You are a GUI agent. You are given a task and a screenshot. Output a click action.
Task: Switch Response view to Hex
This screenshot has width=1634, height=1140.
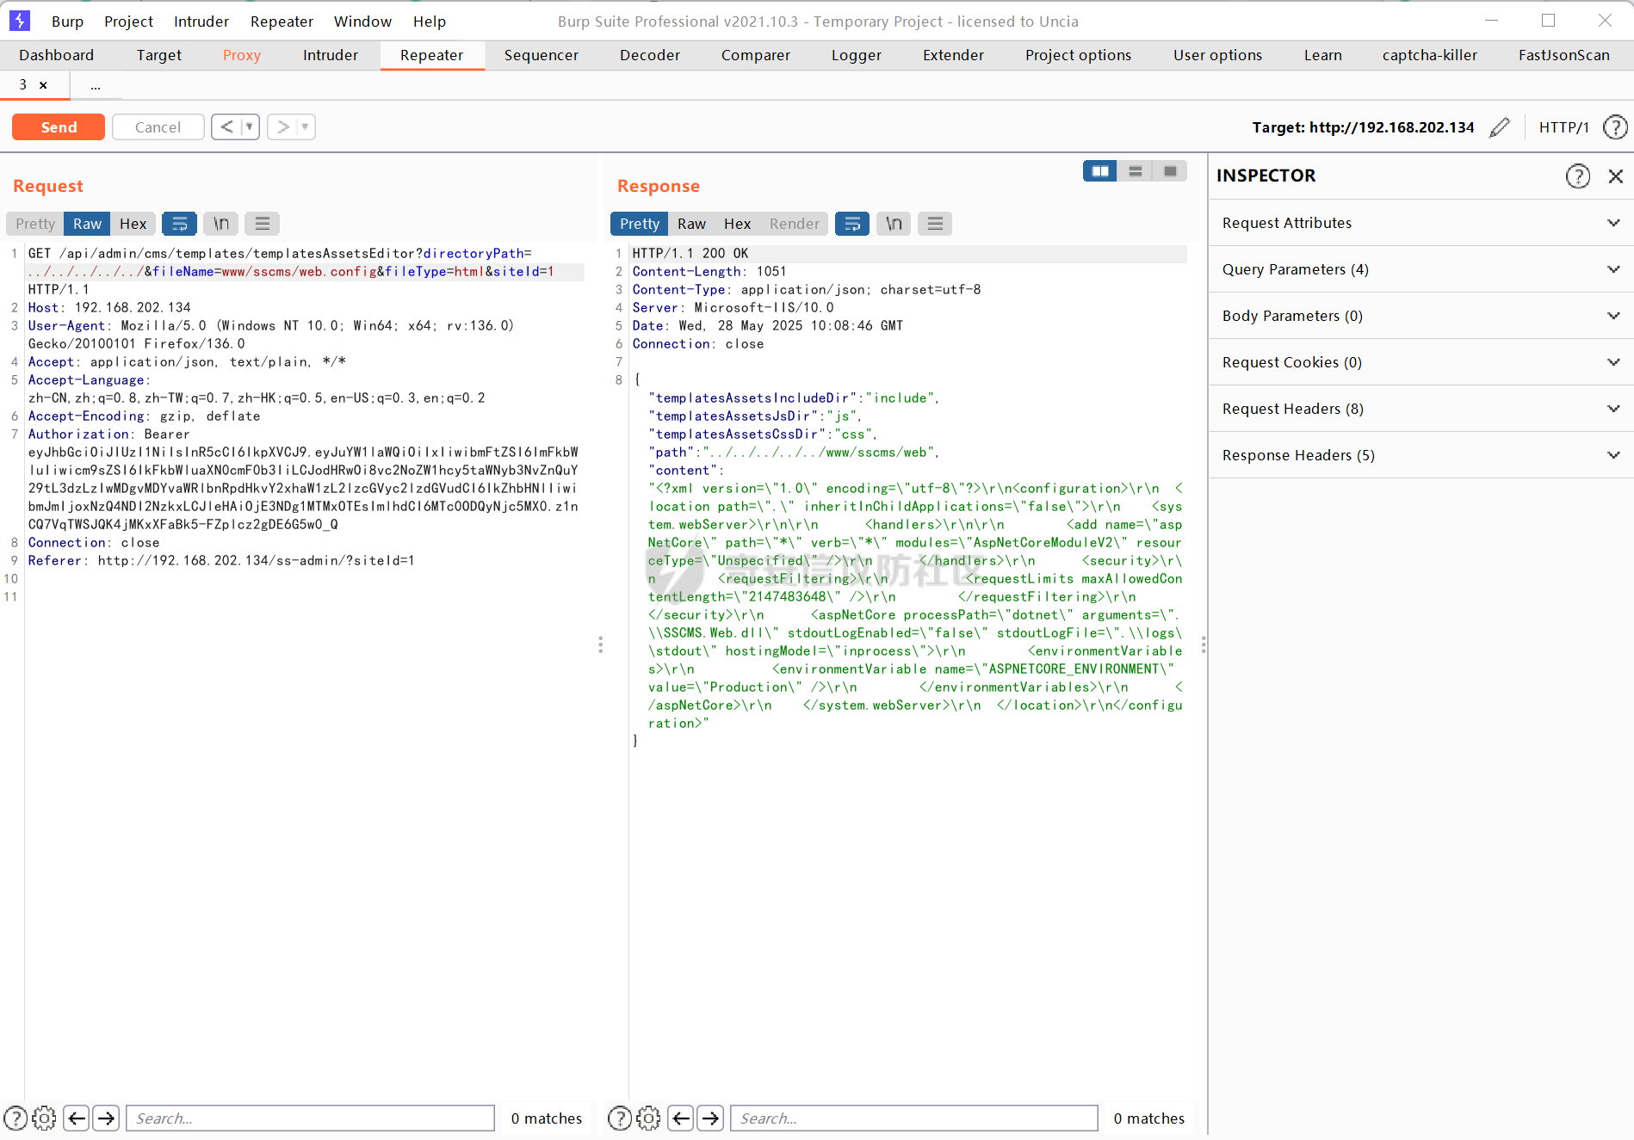coord(737,224)
